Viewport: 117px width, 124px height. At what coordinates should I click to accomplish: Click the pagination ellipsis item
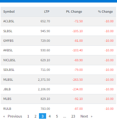(x=64, y=117)
